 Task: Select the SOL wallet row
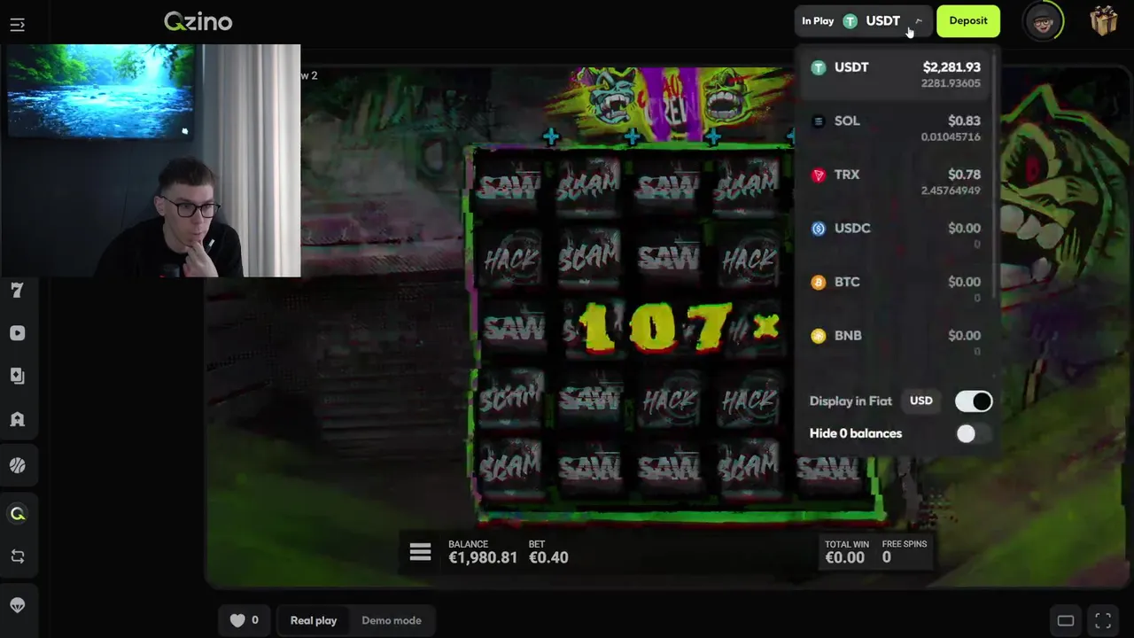(x=895, y=128)
